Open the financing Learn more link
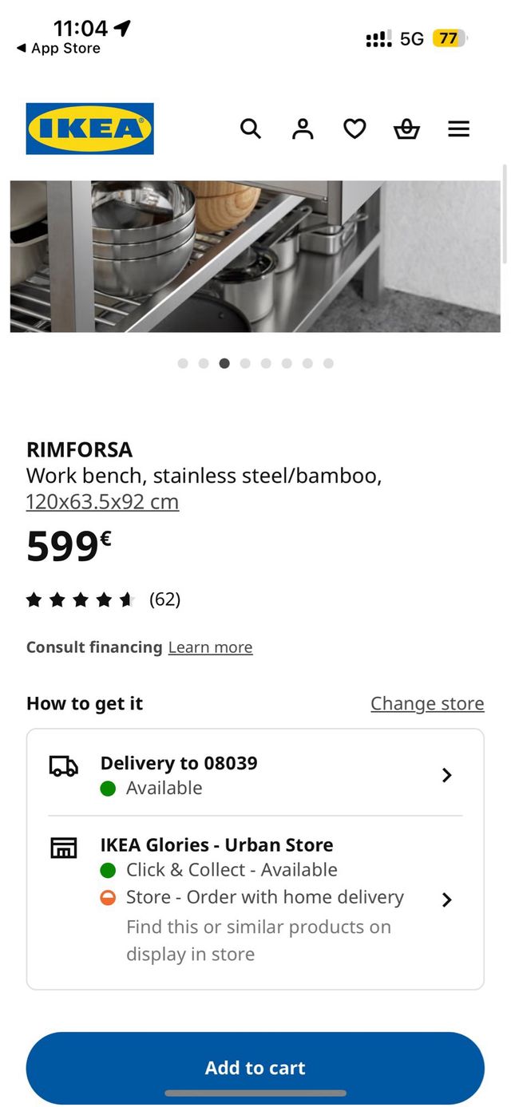This screenshot has width=511, height=1107. tap(210, 647)
